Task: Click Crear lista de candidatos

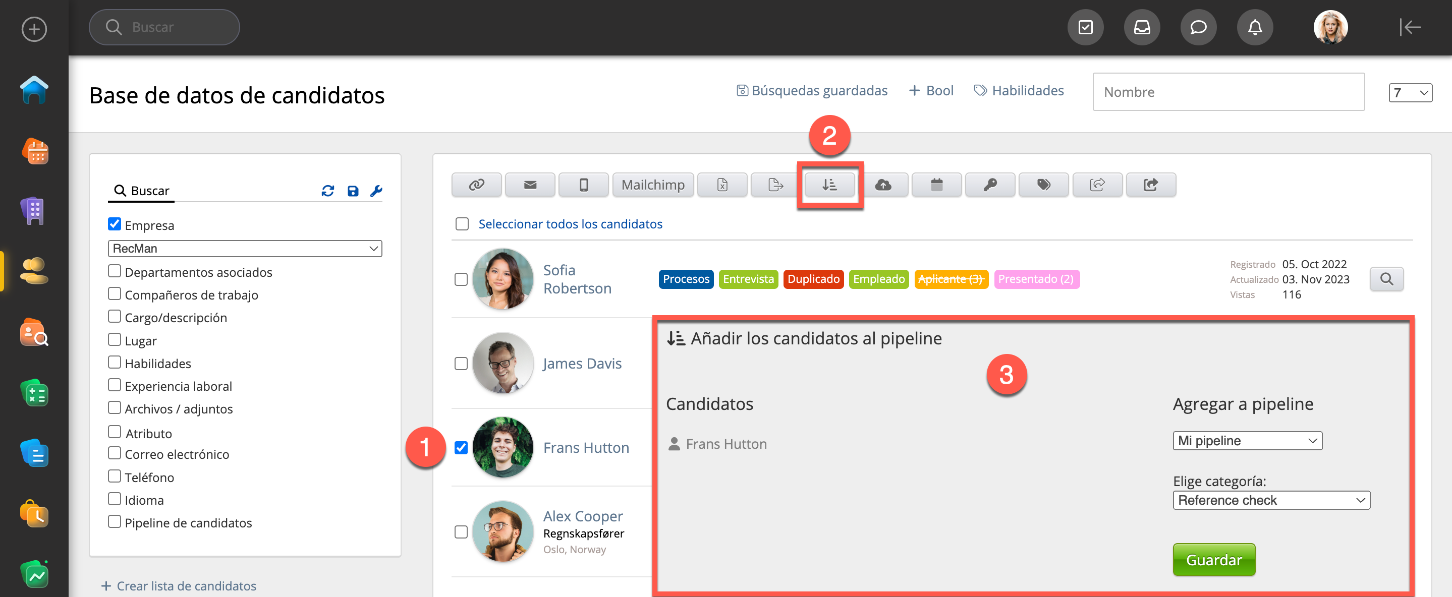Action: coord(179,586)
